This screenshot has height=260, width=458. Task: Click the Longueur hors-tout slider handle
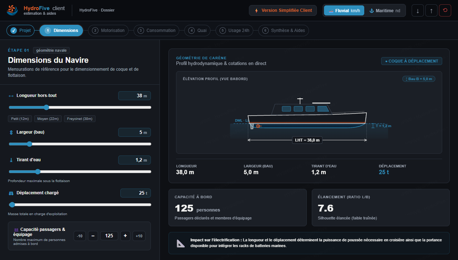[46, 107]
